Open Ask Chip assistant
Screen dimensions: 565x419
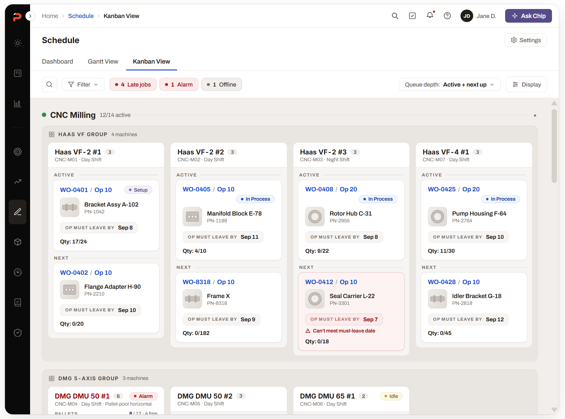point(528,16)
